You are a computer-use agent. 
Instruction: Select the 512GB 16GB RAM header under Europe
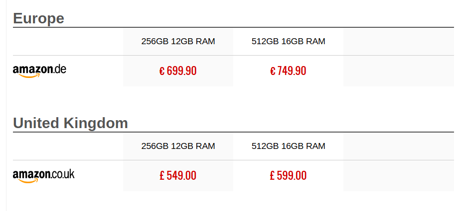pyautogui.click(x=288, y=41)
